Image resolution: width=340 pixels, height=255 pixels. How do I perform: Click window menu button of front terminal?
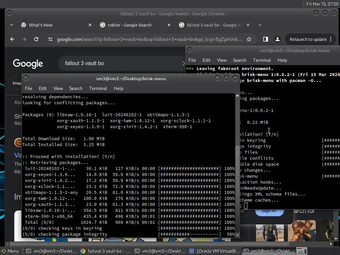26,78
